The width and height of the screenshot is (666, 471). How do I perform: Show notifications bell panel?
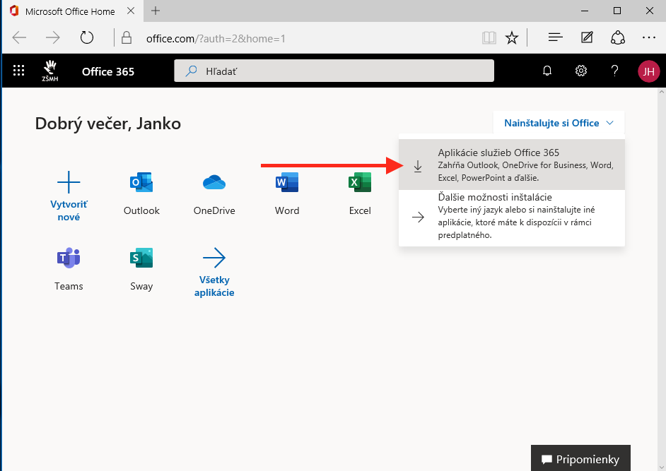(x=547, y=71)
